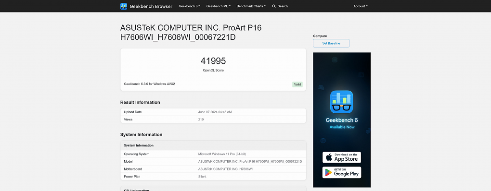Click the 219 views value
Screen dimensions: 491x191
coord(201,119)
